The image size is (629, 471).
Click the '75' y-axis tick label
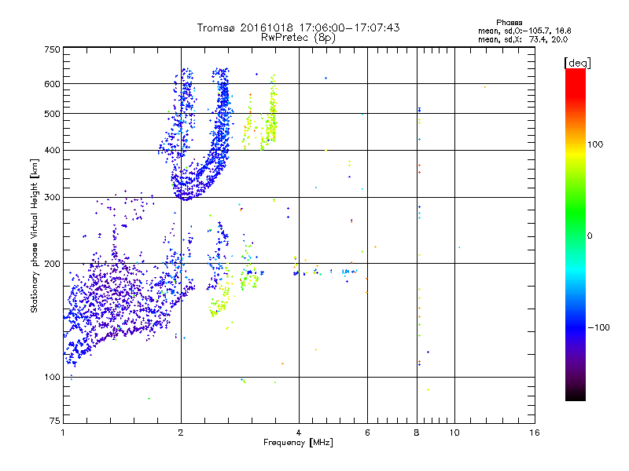tap(55, 421)
